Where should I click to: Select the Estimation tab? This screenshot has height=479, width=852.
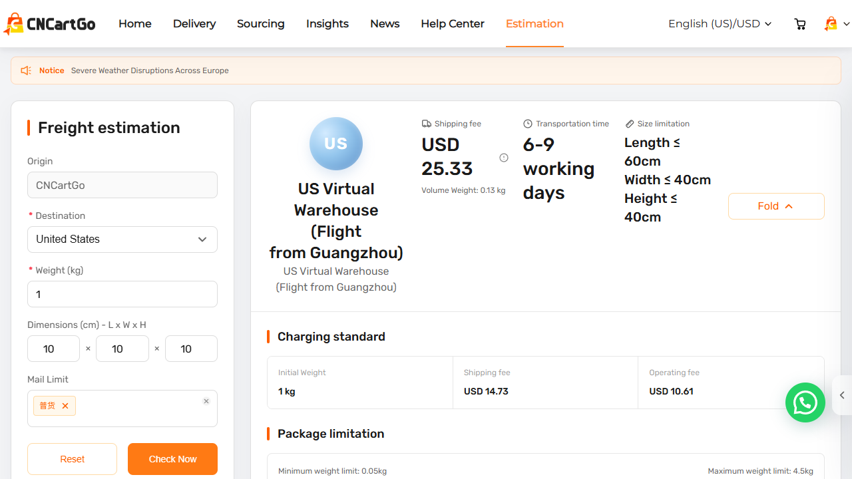[x=534, y=24]
